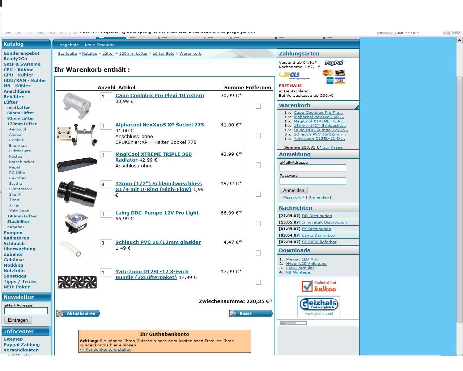Download RMA Formular
463x371 pixels.
coord(300,268)
